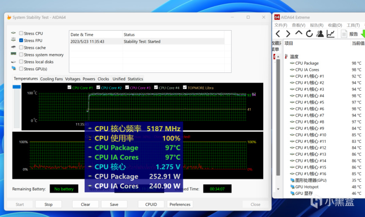The height and width of the screenshot is (217, 365).
Task: Select the Stability Test: Started log row
Action: pos(147,42)
